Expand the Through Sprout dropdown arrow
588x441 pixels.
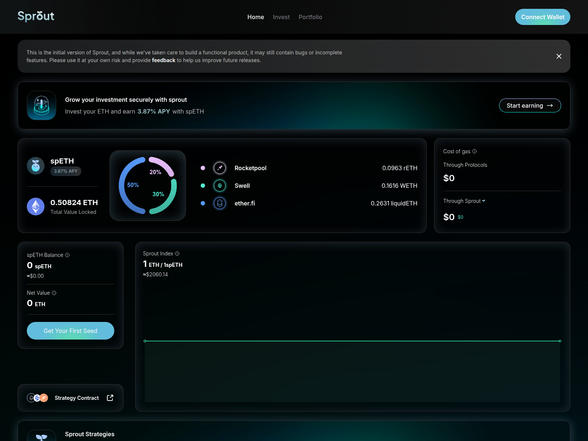click(x=484, y=201)
